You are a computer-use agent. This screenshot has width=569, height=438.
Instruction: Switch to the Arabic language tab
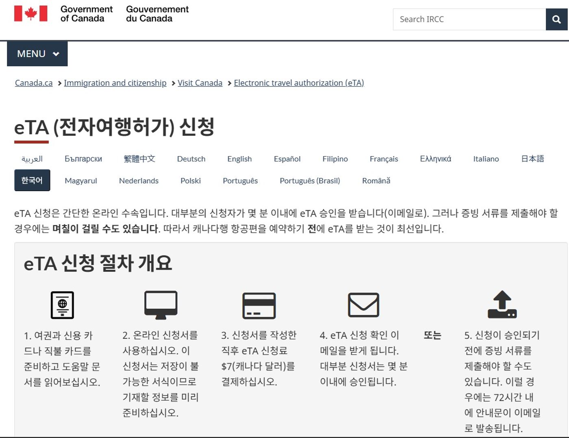pos(32,159)
